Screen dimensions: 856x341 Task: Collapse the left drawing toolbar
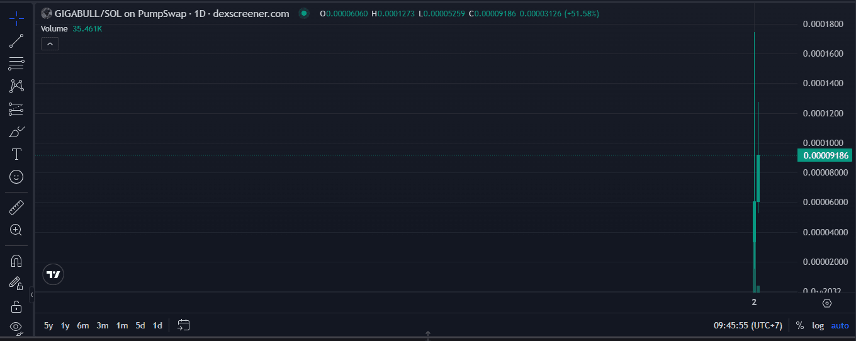click(x=31, y=294)
